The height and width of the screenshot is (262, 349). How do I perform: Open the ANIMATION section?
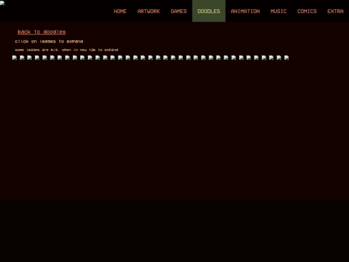click(246, 11)
